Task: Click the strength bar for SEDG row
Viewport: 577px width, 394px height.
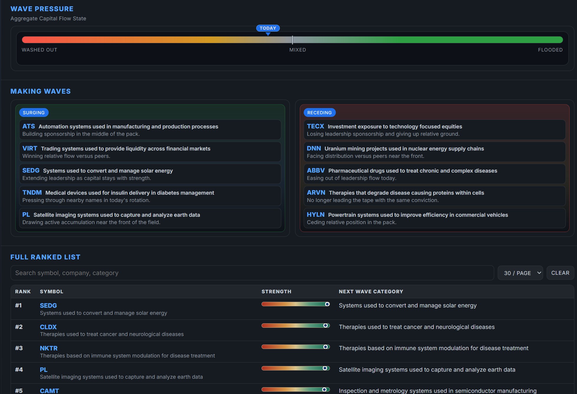Action: [295, 304]
